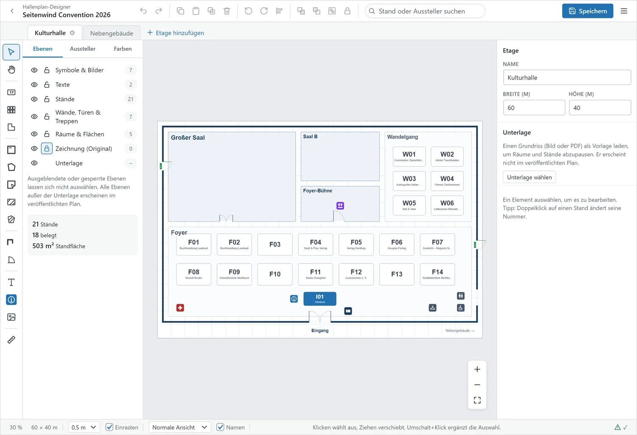Hide the Unterlage layer
637x435 pixels.
pos(34,163)
